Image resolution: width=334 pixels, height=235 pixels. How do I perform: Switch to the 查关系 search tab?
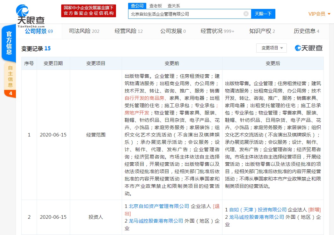(174, 6)
